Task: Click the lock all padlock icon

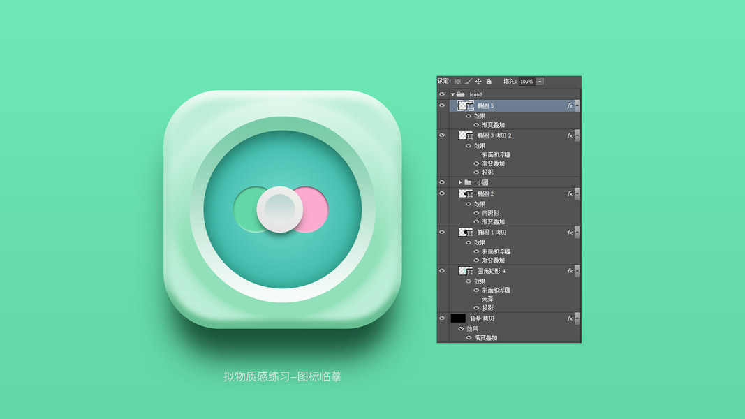Action: pyautogui.click(x=489, y=82)
